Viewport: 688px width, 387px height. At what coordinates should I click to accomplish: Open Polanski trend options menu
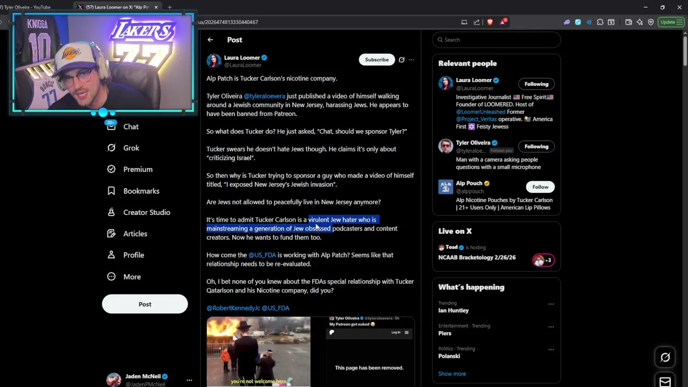pyautogui.click(x=551, y=349)
